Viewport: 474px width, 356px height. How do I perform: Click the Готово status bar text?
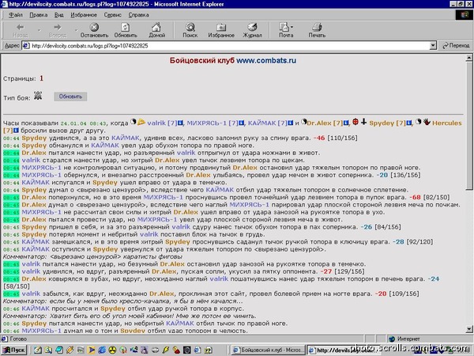18,339
